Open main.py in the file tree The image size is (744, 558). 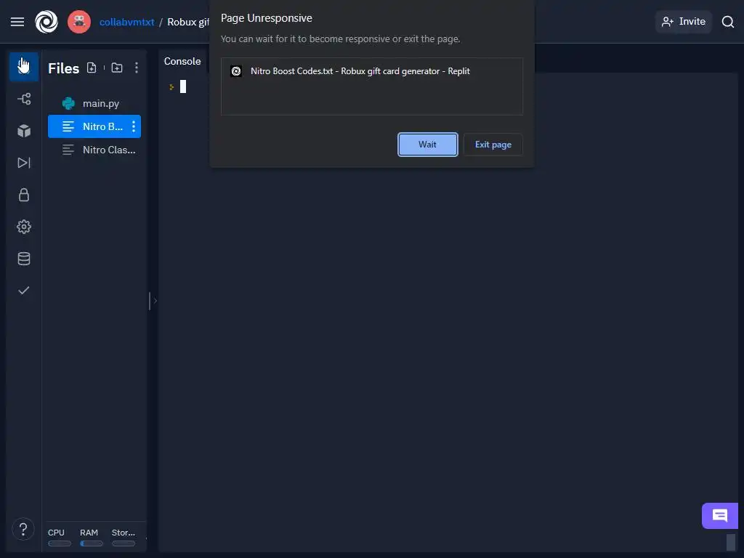point(94,103)
